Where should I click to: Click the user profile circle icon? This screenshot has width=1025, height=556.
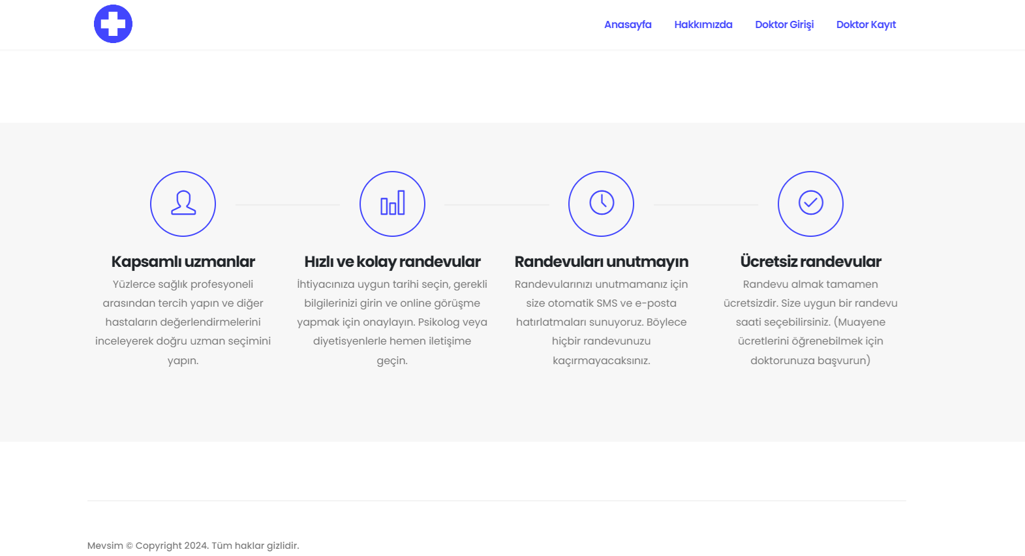183,204
